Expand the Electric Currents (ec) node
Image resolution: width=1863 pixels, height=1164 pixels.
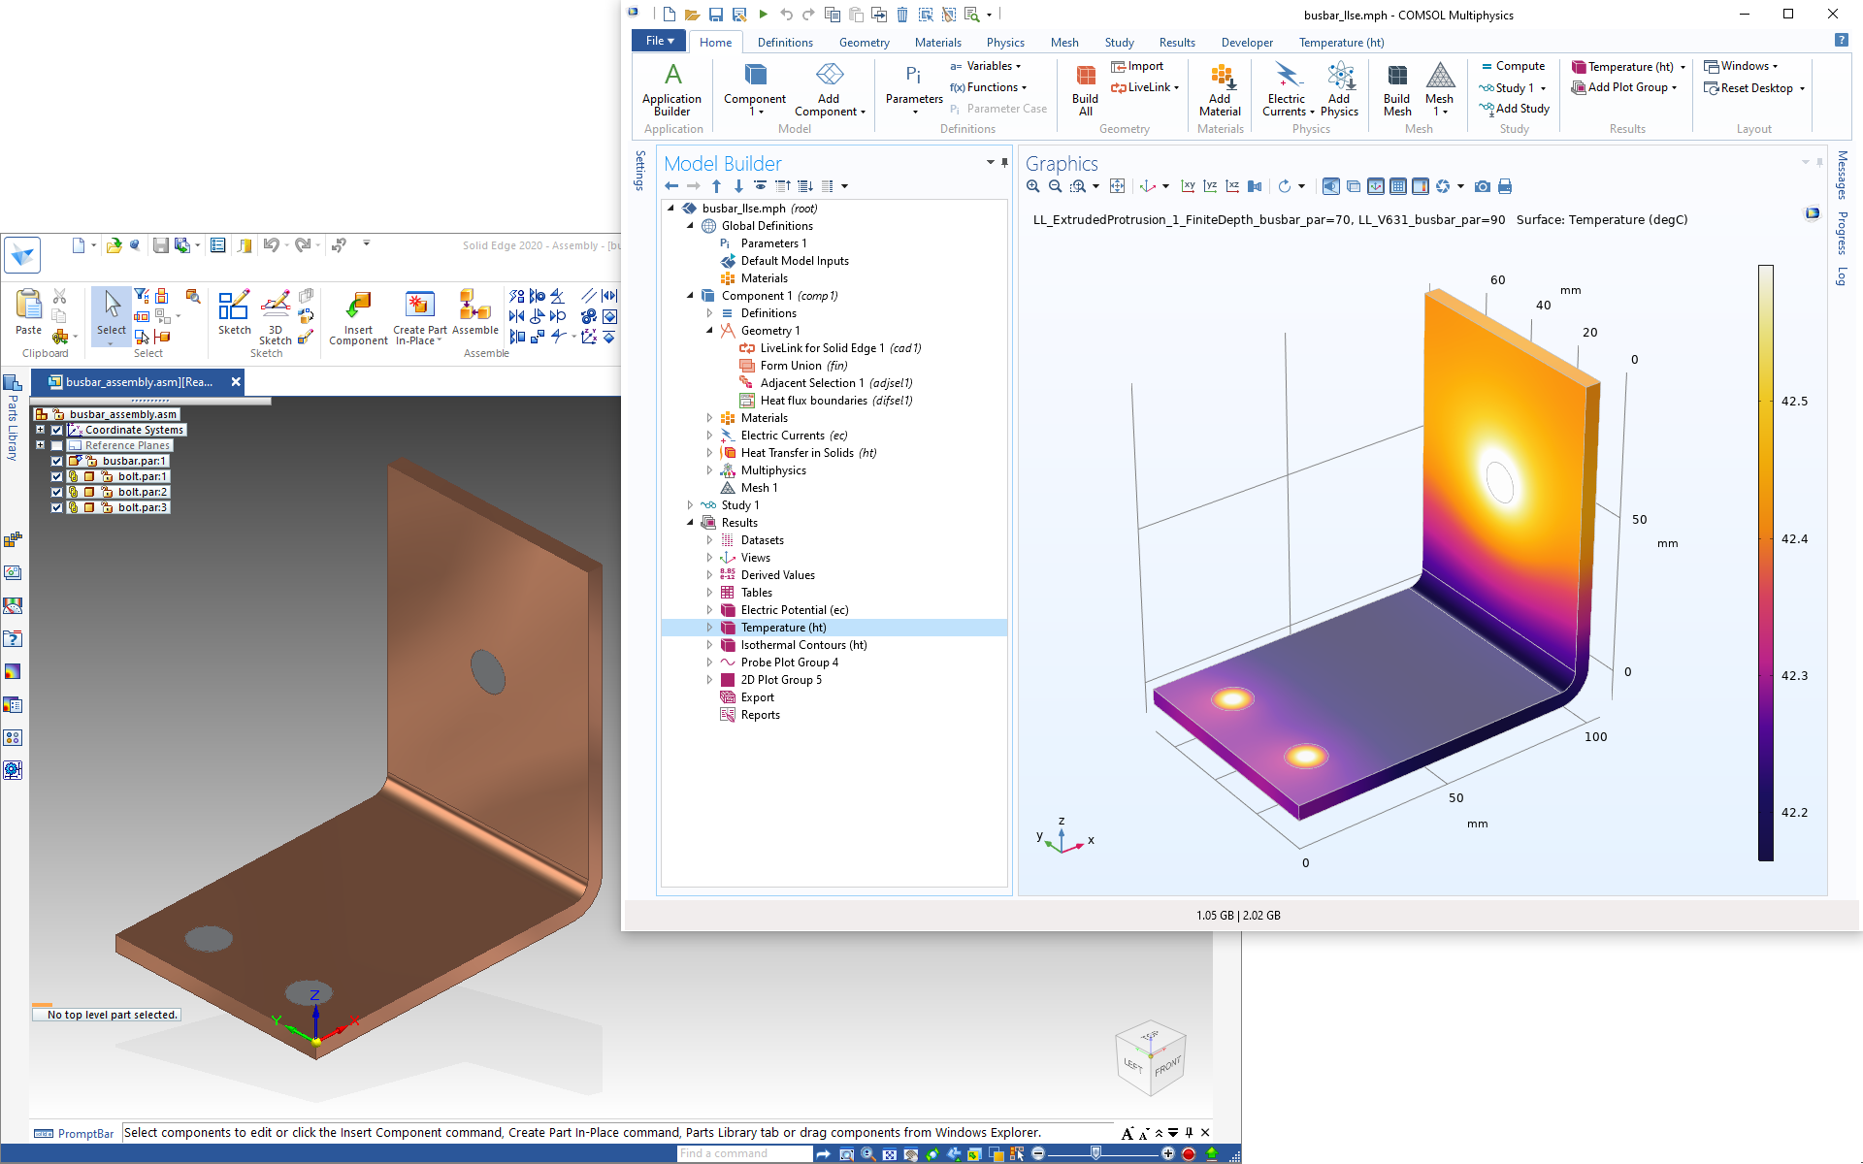pos(709,436)
